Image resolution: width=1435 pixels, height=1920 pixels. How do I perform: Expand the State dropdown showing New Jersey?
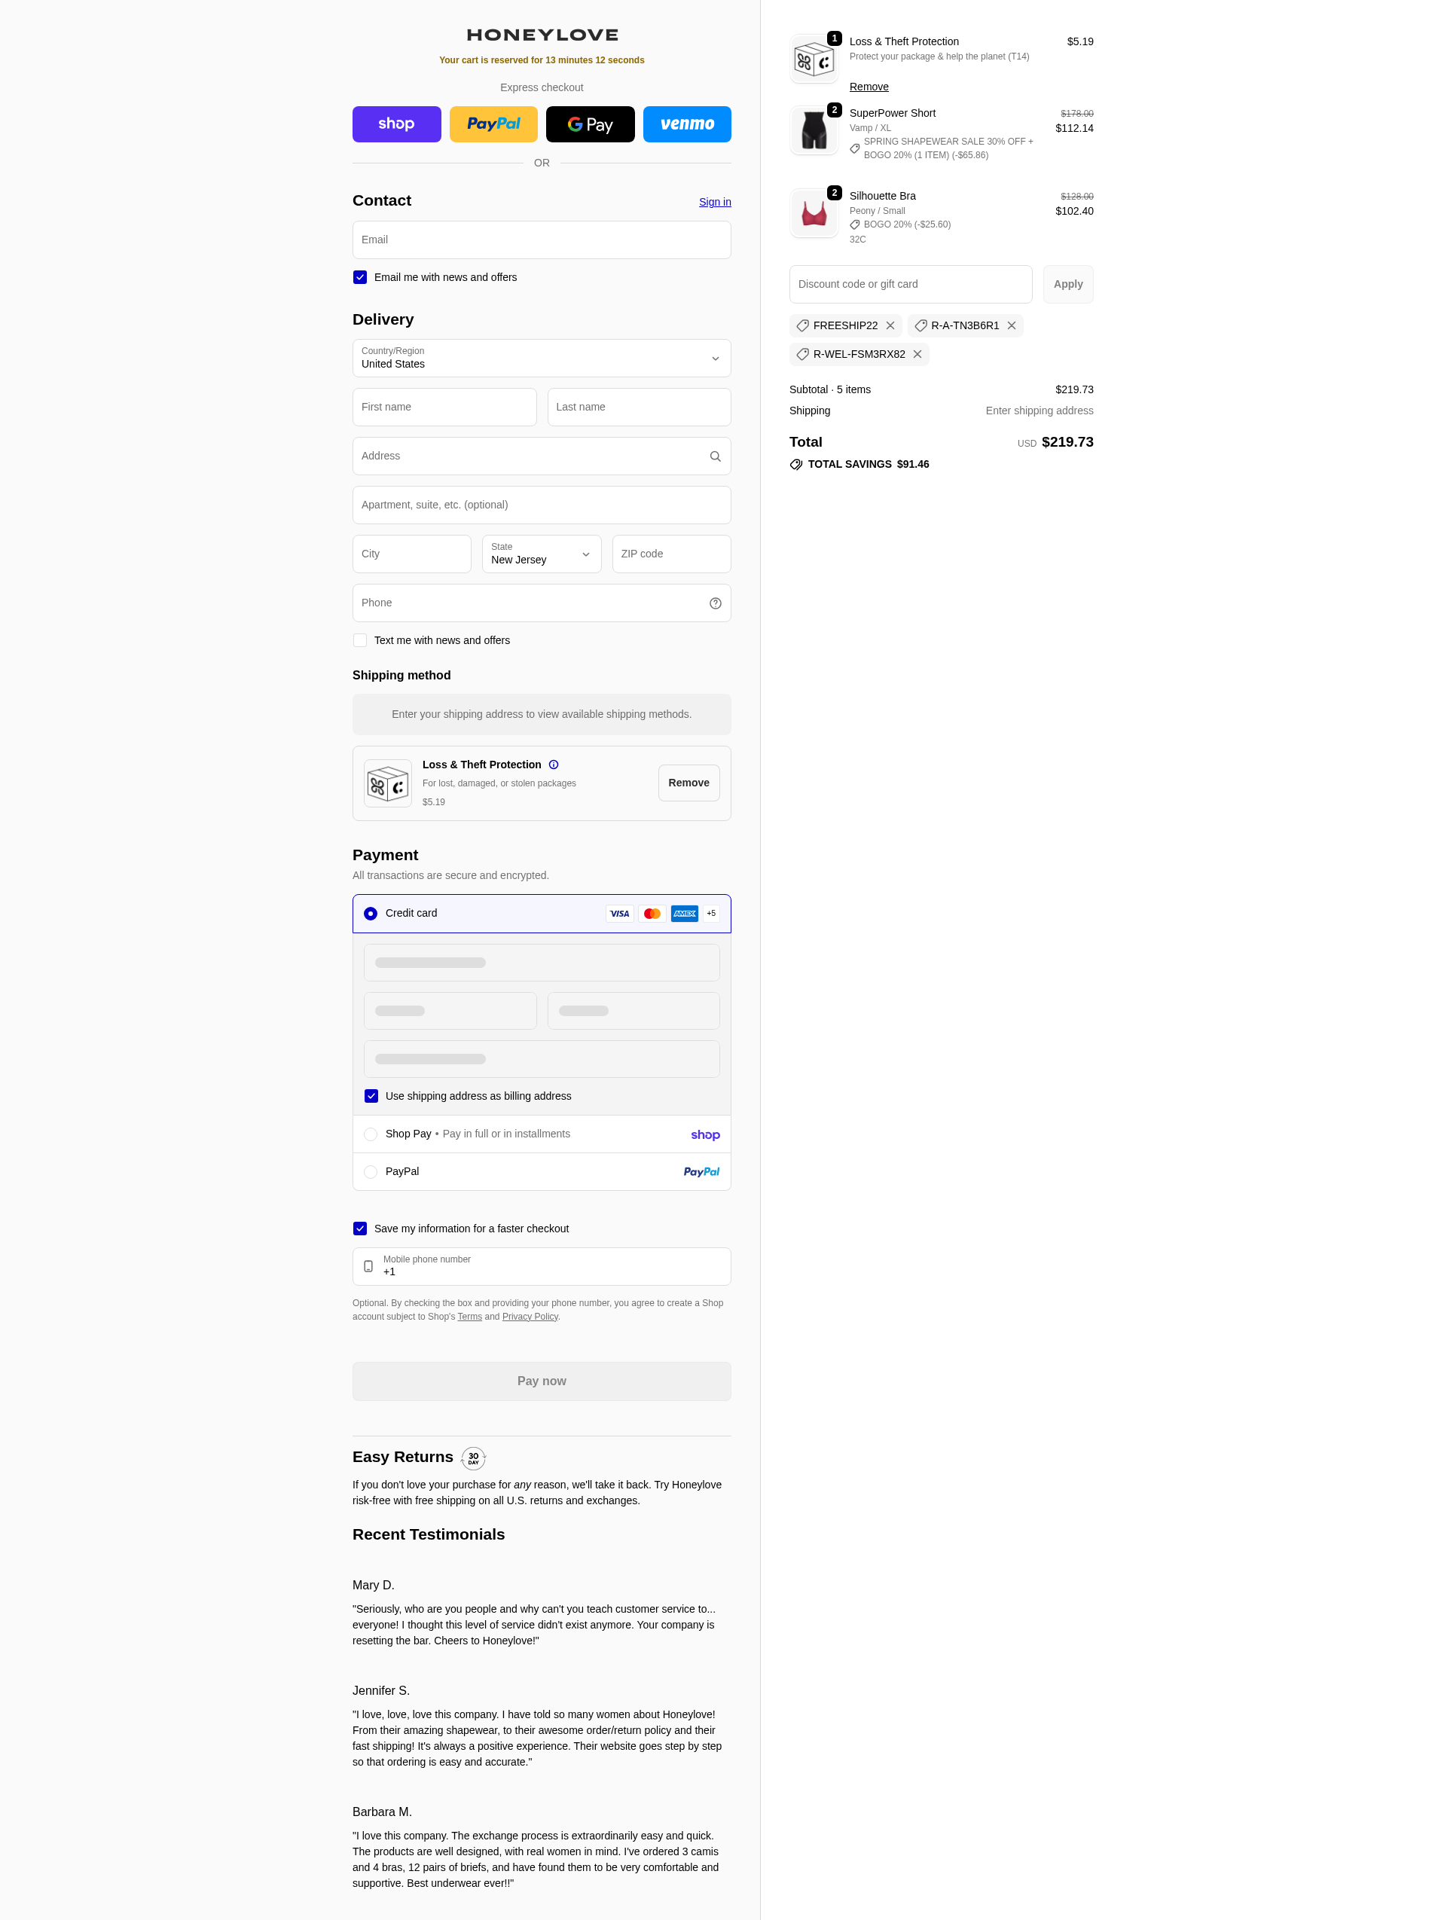[x=541, y=554]
